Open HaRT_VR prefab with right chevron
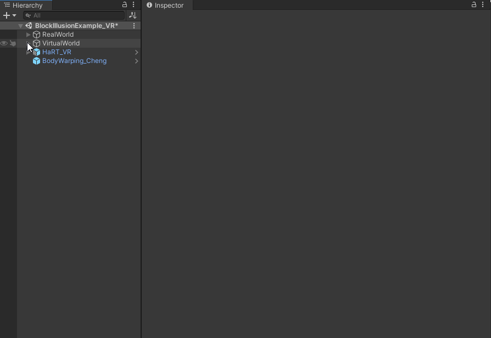The width and height of the screenshot is (491, 338). coord(136,52)
